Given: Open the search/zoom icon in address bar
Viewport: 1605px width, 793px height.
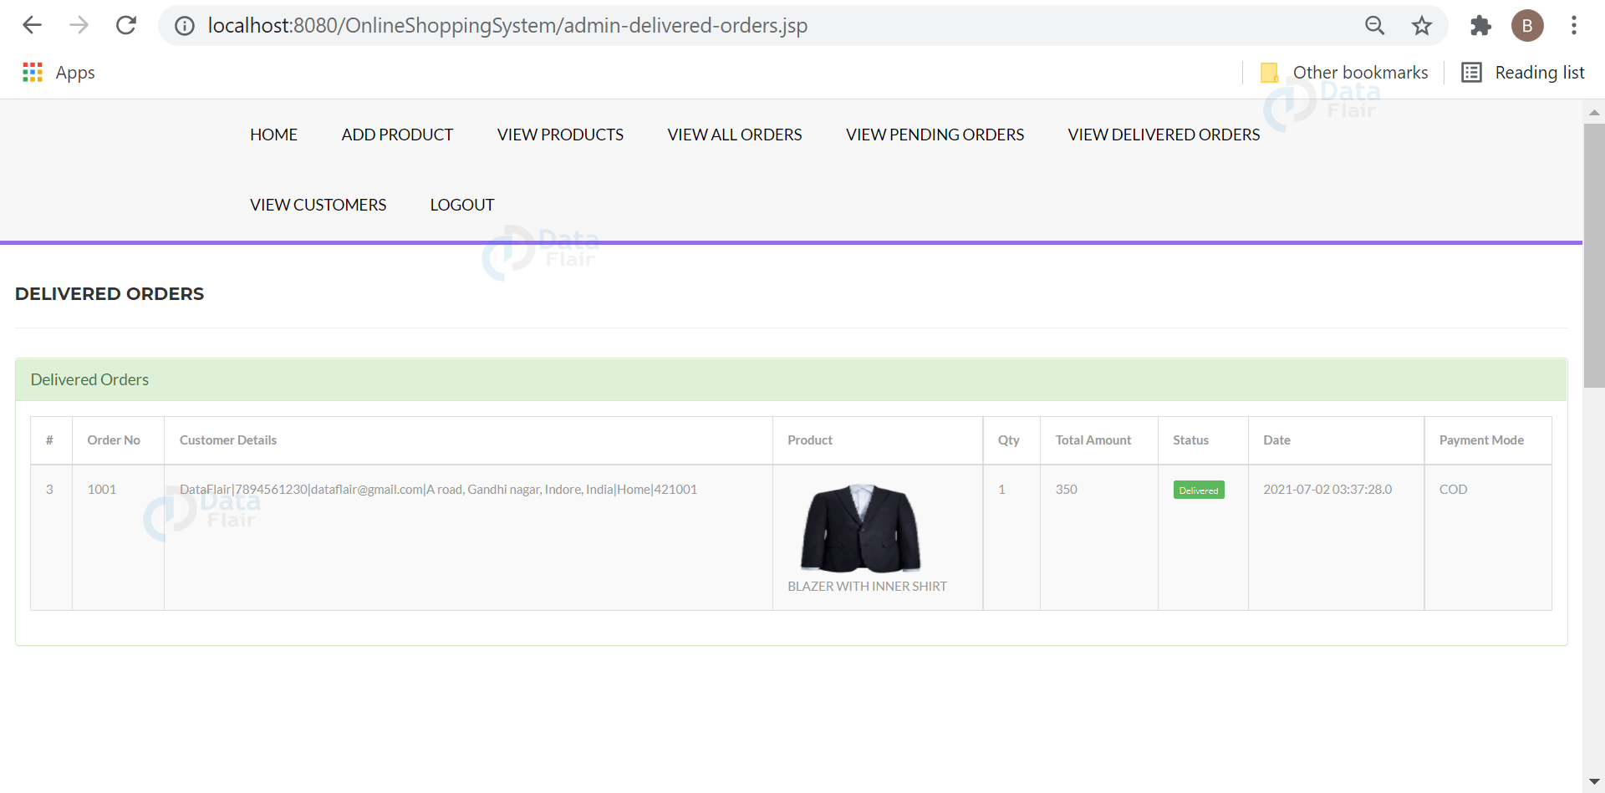Looking at the screenshot, I should click(1375, 25).
